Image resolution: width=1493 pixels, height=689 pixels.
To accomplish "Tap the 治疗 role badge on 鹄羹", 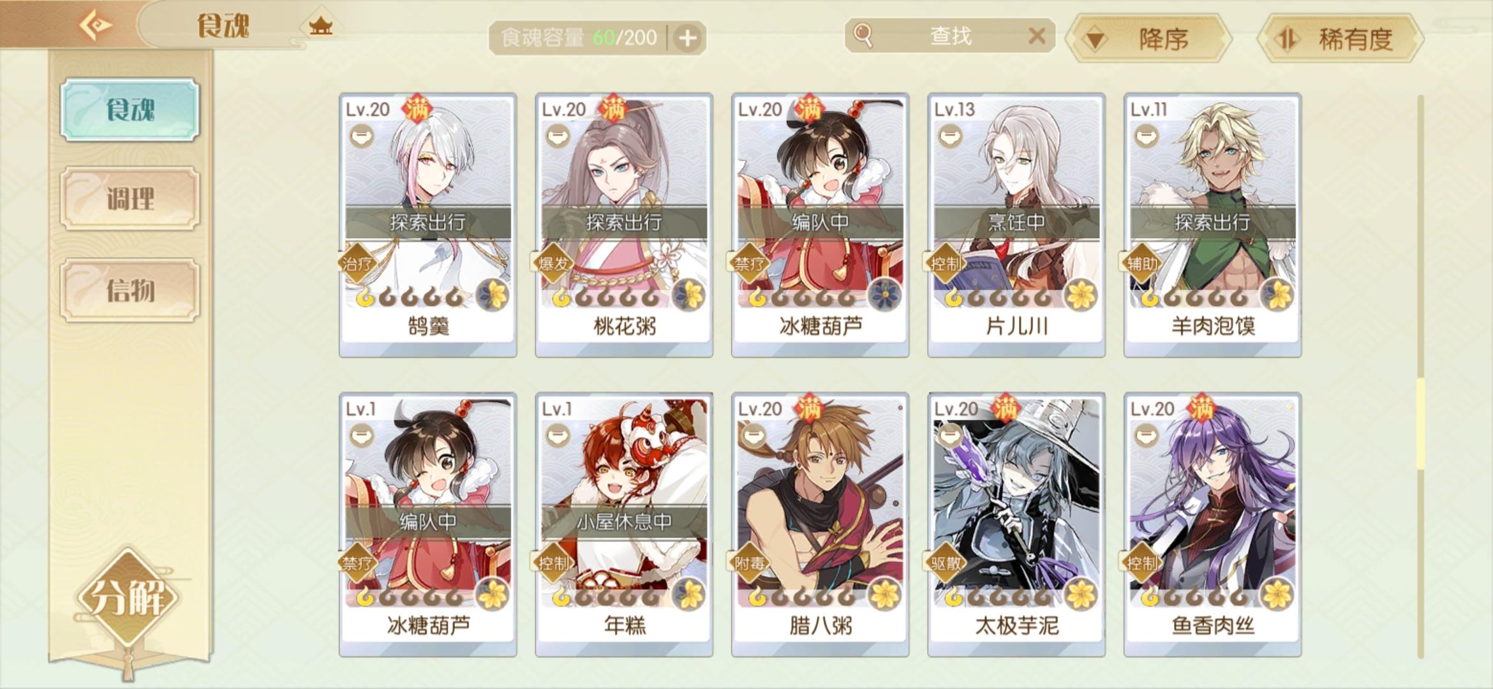I will [x=357, y=262].
